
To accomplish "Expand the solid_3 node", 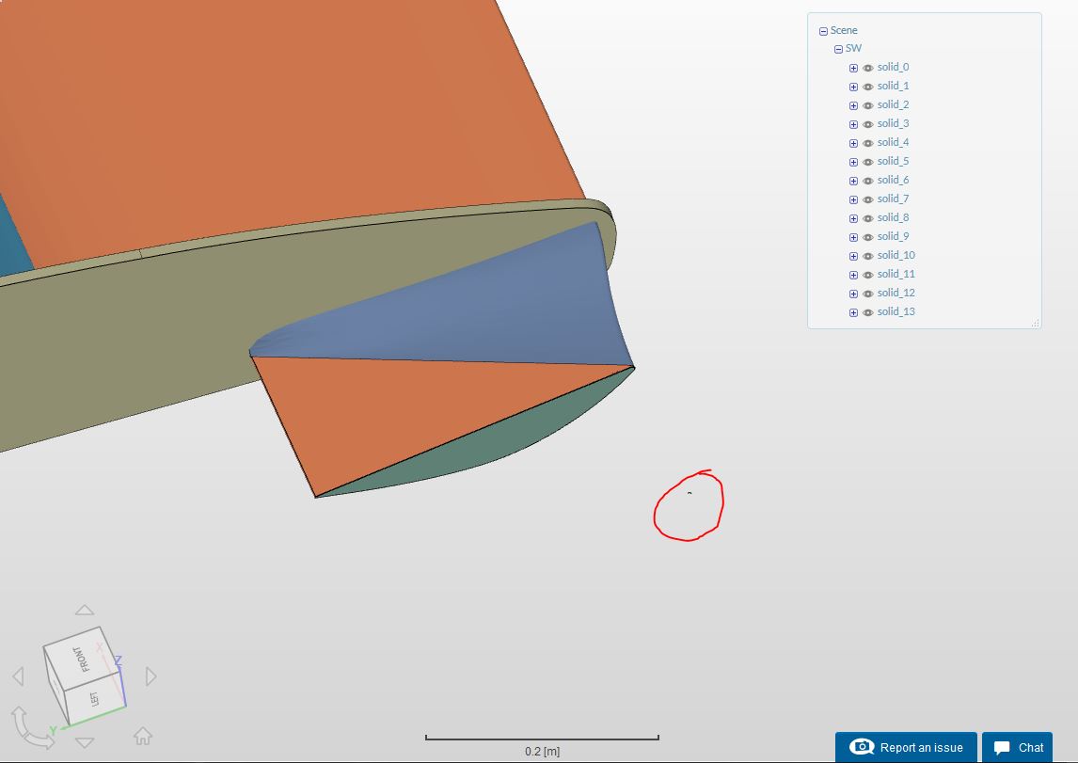I will pos(853,124).
